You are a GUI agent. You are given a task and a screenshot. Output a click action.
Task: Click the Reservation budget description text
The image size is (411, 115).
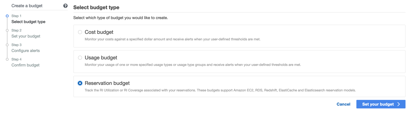coord(220,90)
